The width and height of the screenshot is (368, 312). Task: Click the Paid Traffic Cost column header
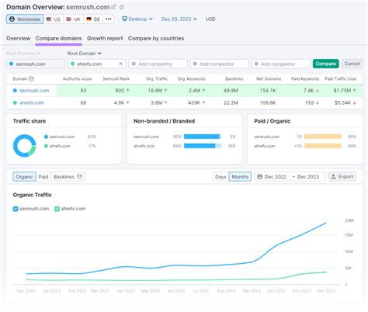[x=341, y=79]
